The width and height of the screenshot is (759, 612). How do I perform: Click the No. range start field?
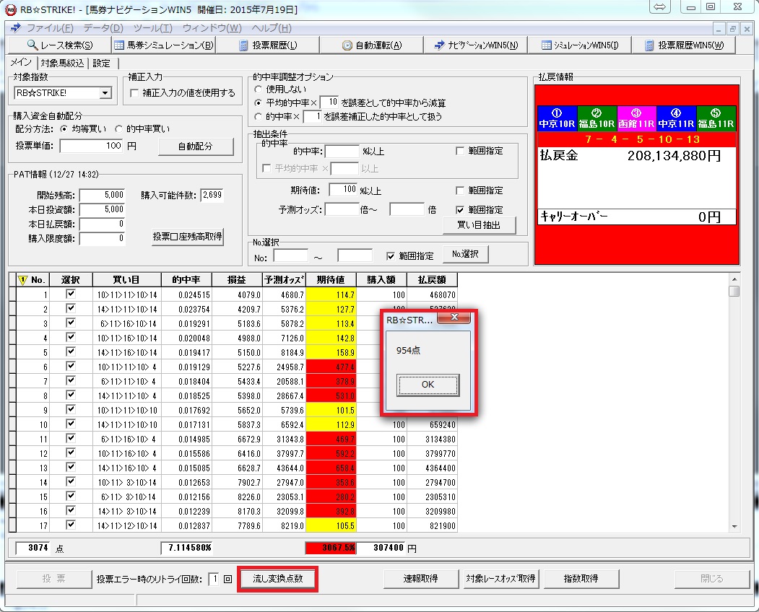tap(291, 256)
